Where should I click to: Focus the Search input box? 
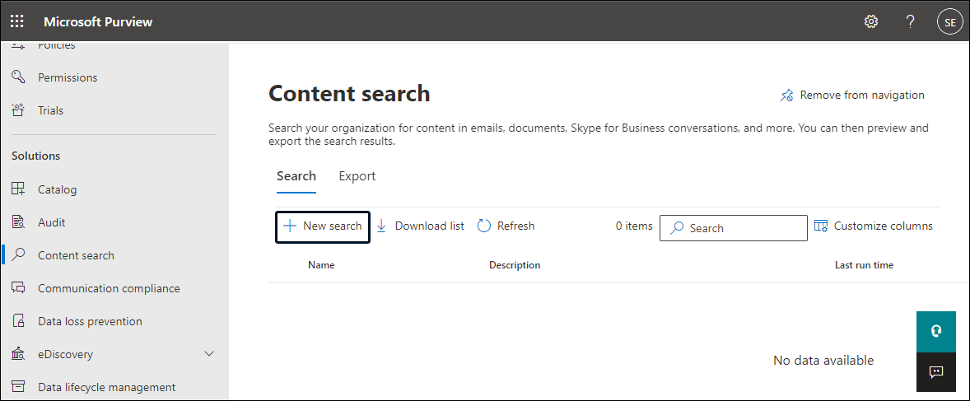pos(734,228)
